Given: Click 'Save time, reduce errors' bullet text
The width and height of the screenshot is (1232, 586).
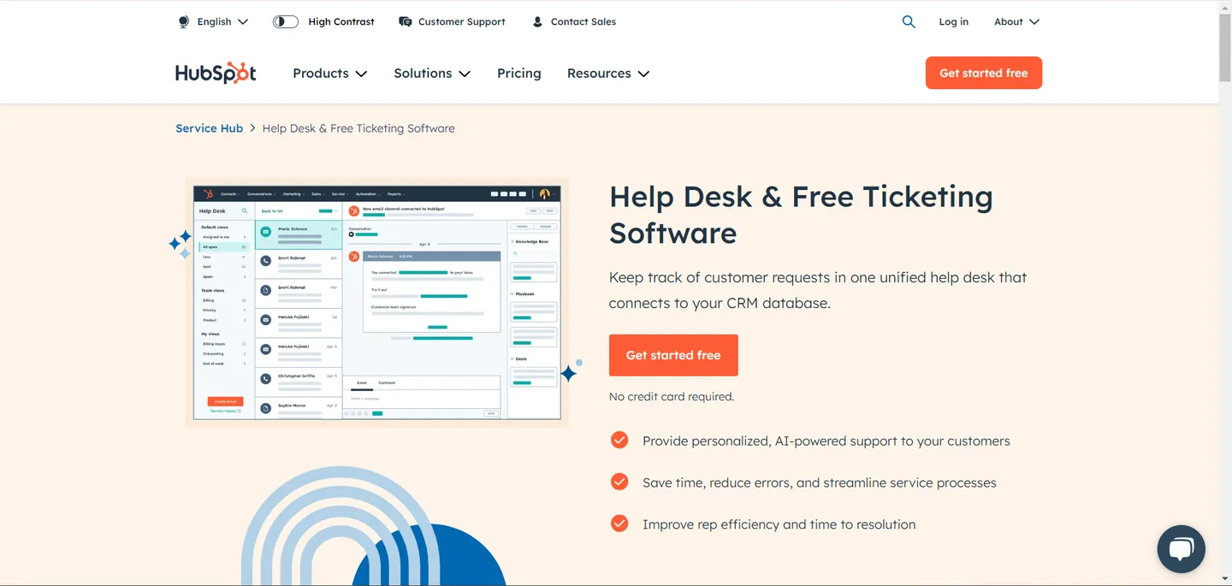Looking at the screenshot, I should pyautogui.click(x=820, y=483).
